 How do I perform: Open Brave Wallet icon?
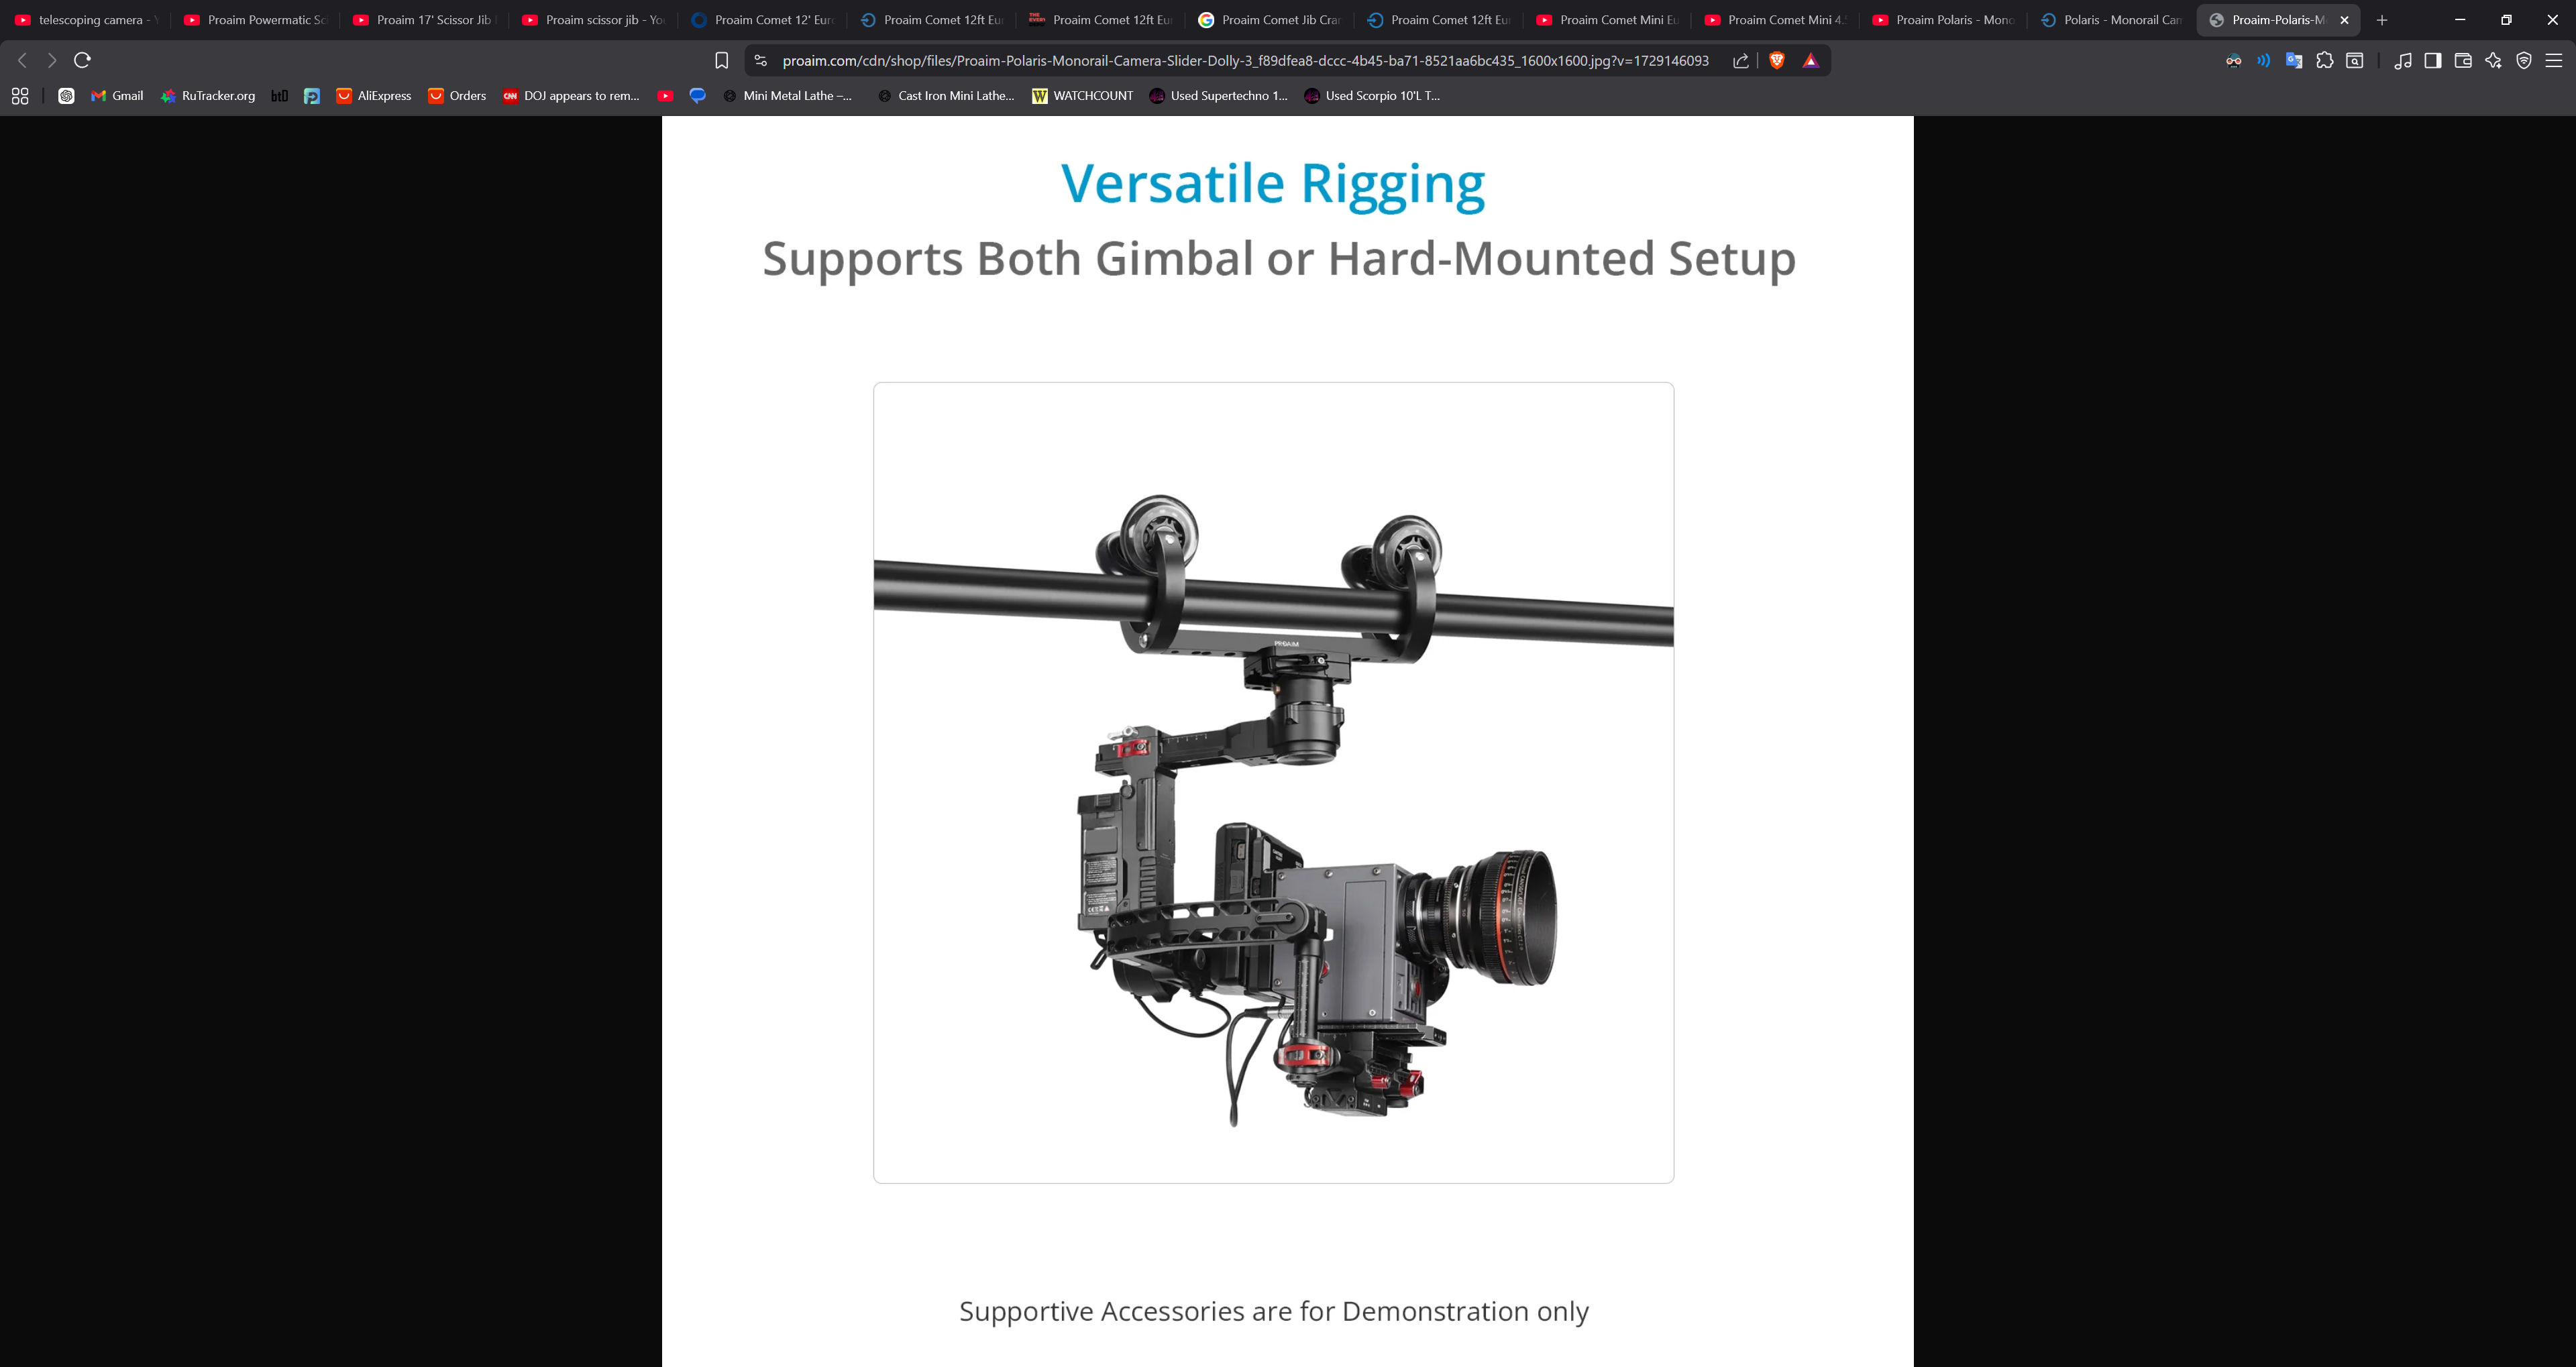(2463, 61)
